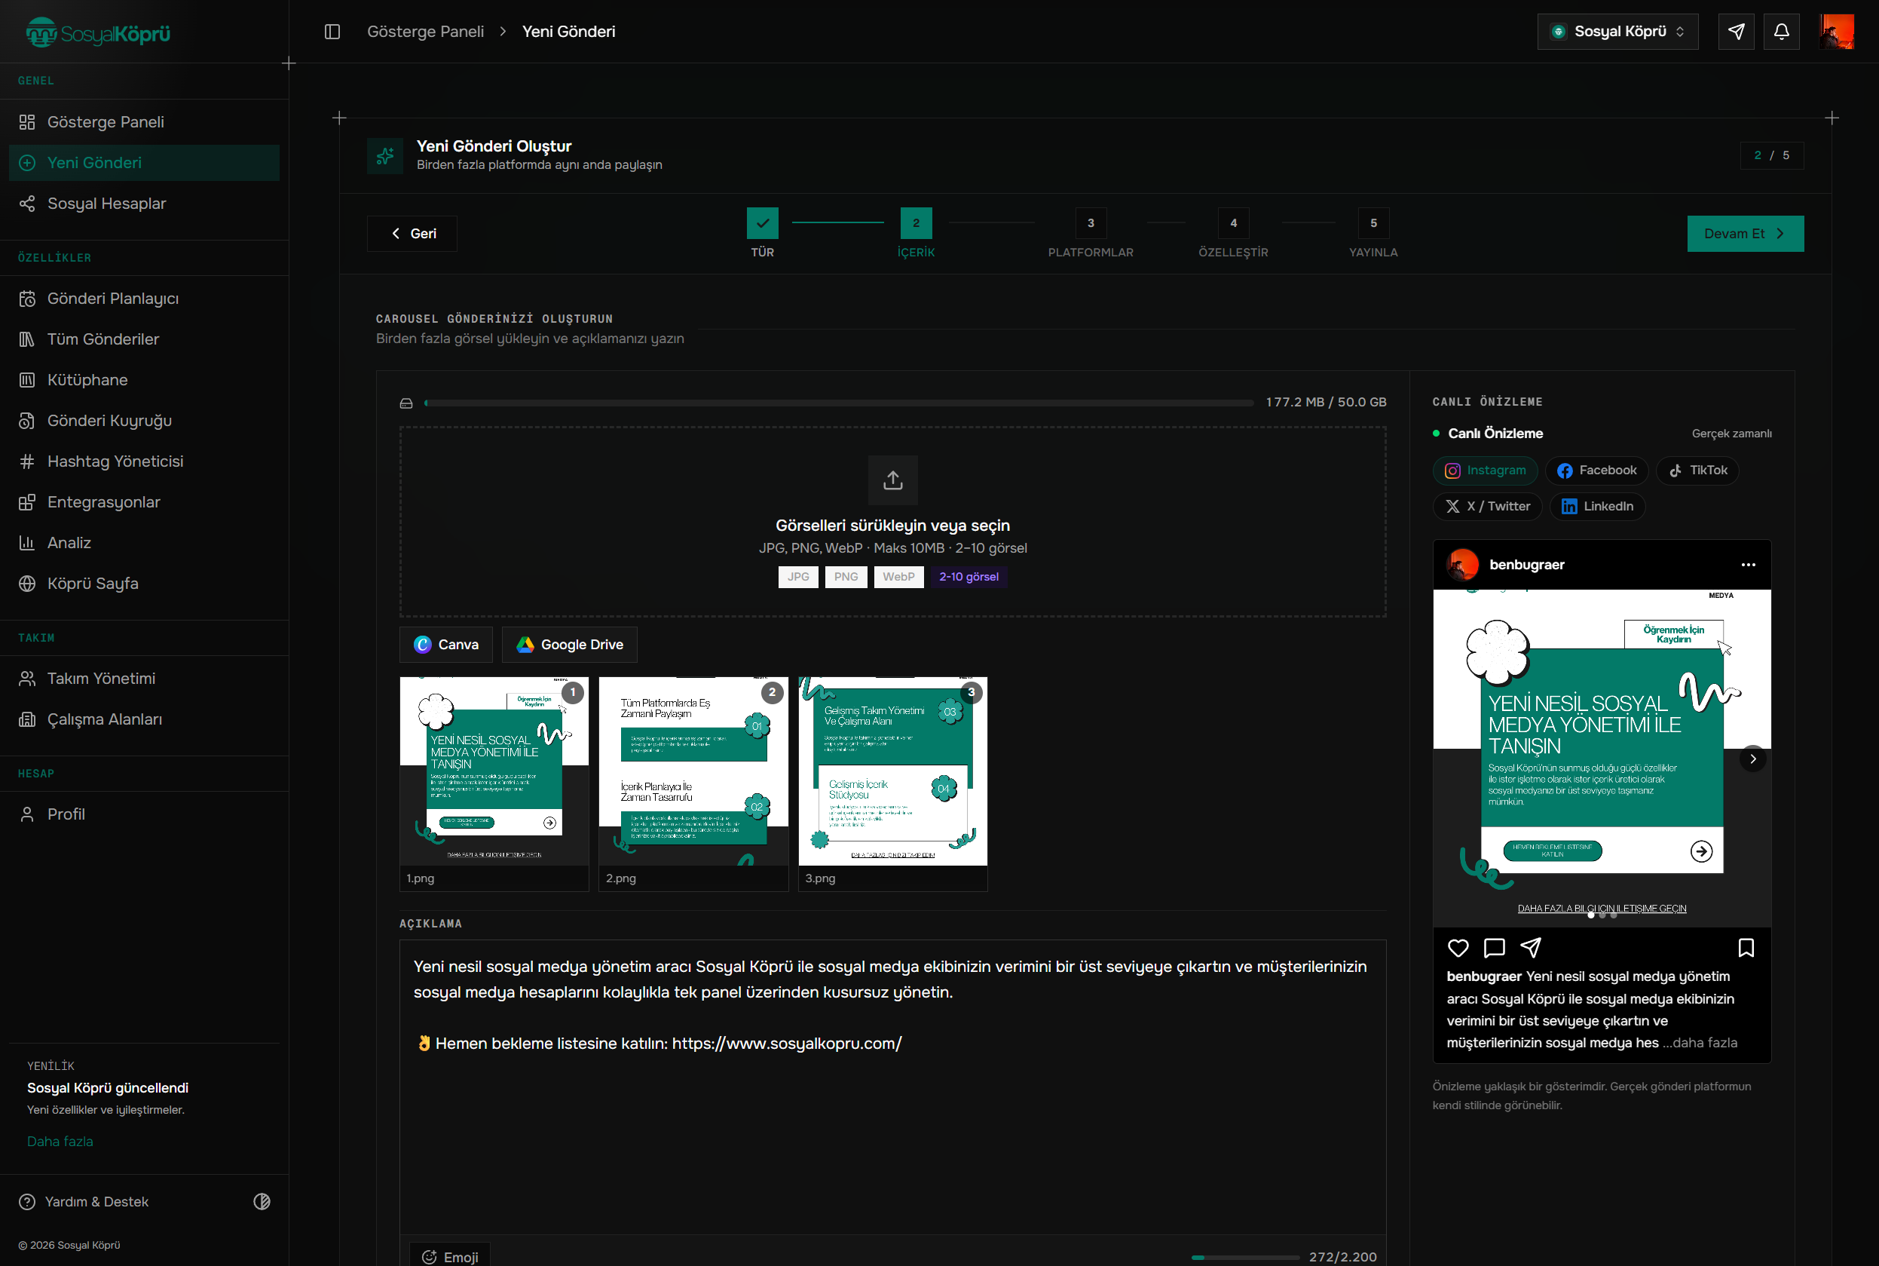Click the carousel dot indicators in preview
The height and width of the screenshot is (1266, 1879).
coord(1602,915)
